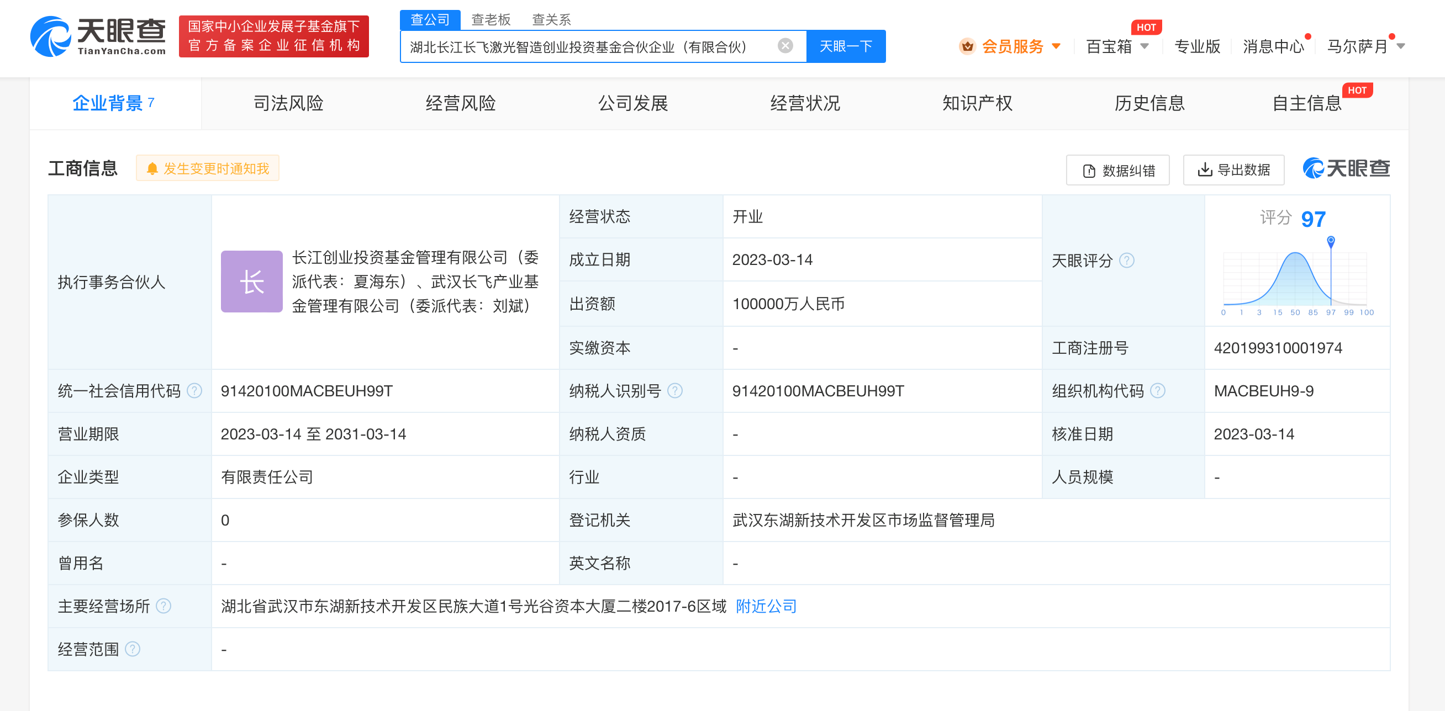Click the 开业 business status value

point(747,216)
